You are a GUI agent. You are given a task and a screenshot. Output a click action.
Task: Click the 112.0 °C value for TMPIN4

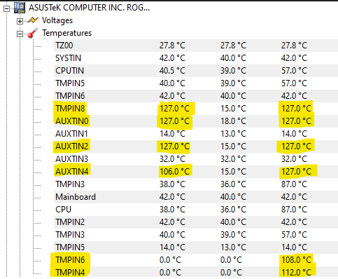click(297, 273)
